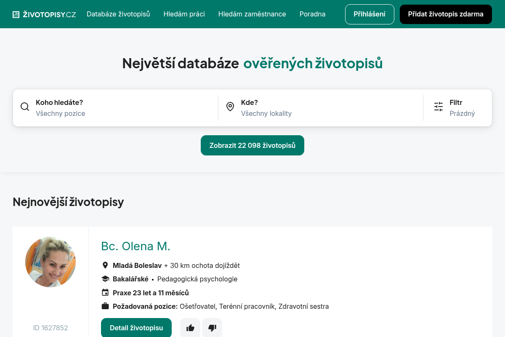Click Praxe 23 let a 11 měsíců text
Image resolution: width=505 pixels, height=337 pixels.
click(x=151, y=293)
